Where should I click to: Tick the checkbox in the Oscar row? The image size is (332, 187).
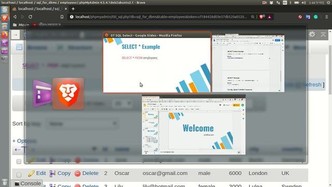coord(19,175)
